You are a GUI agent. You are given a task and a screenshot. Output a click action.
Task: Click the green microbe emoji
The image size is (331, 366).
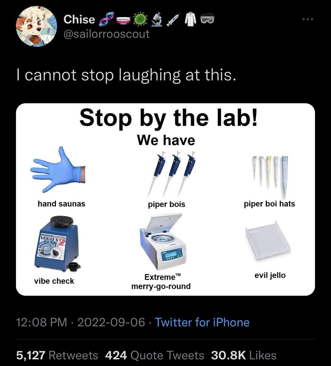[x=141, y=19]
